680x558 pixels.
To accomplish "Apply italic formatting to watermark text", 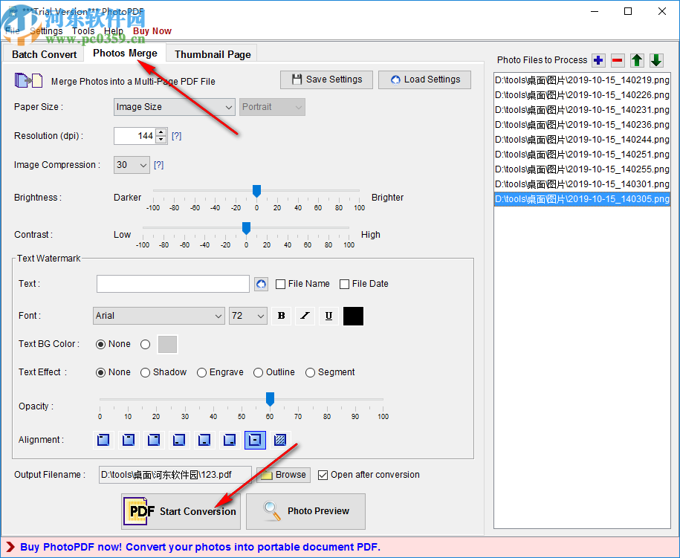I will 305,316.
